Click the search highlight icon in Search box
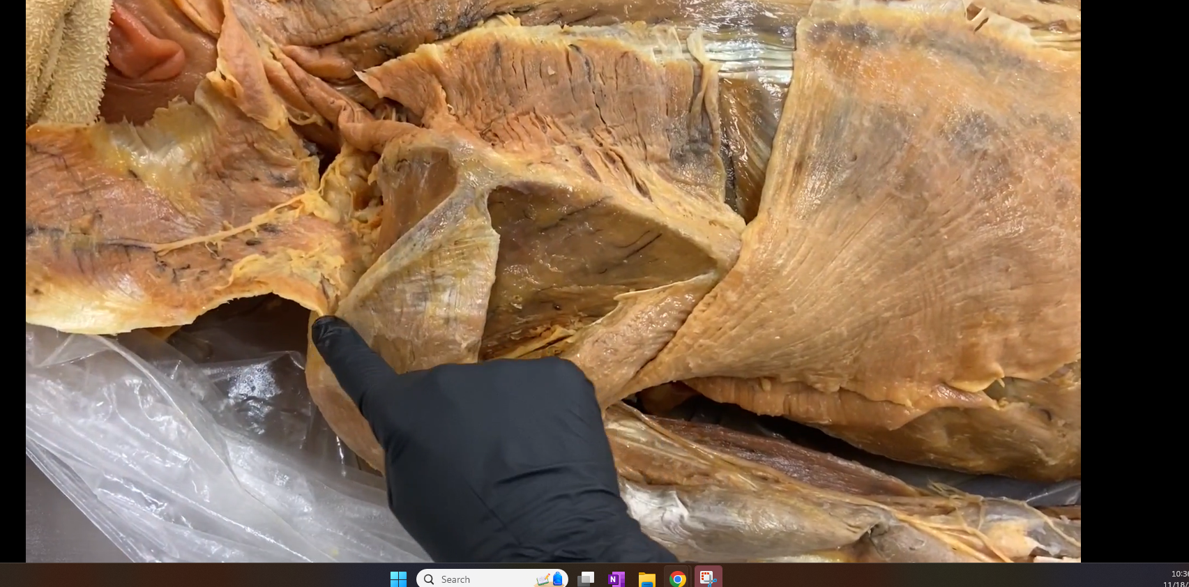Image resolution: width=1189 pixels, height=587 pixels. tap(550, 579)
